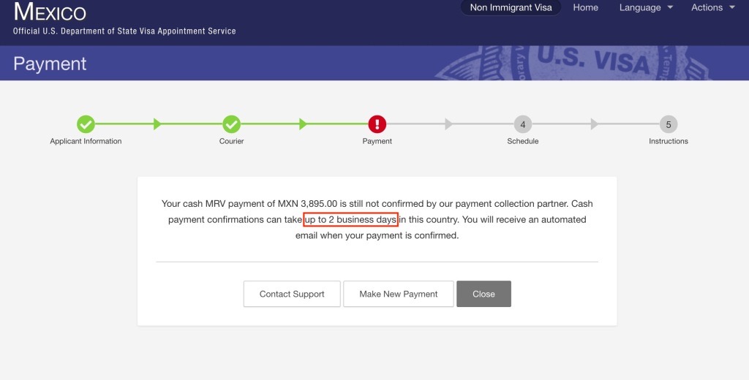Dismiss the message with the Close button

[x=483, y=294]
